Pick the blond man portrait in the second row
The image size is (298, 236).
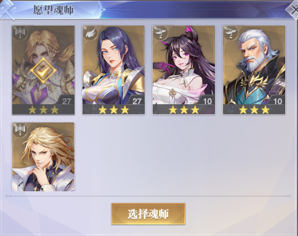point(43,157)
